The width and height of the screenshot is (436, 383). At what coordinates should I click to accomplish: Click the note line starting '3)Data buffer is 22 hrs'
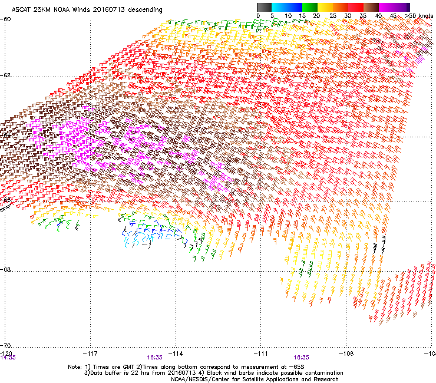click(213, 373)
